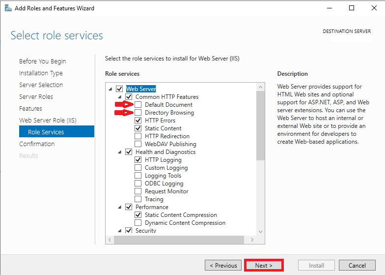This screenshot has height=275, width=385.
Task: Enable the Default Document checkbox
Action: click(138, 104)
